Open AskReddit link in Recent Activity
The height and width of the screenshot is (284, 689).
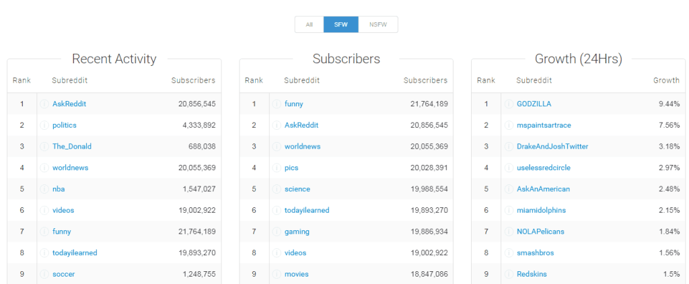tap(69, 104)
